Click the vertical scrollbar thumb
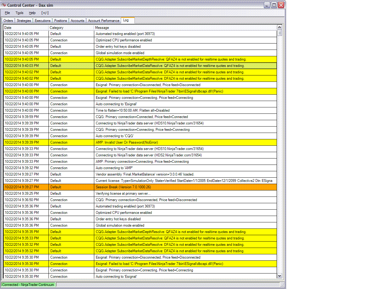Image resolution: width=366 pixels, height=289 pixels. tap(280, 33)
